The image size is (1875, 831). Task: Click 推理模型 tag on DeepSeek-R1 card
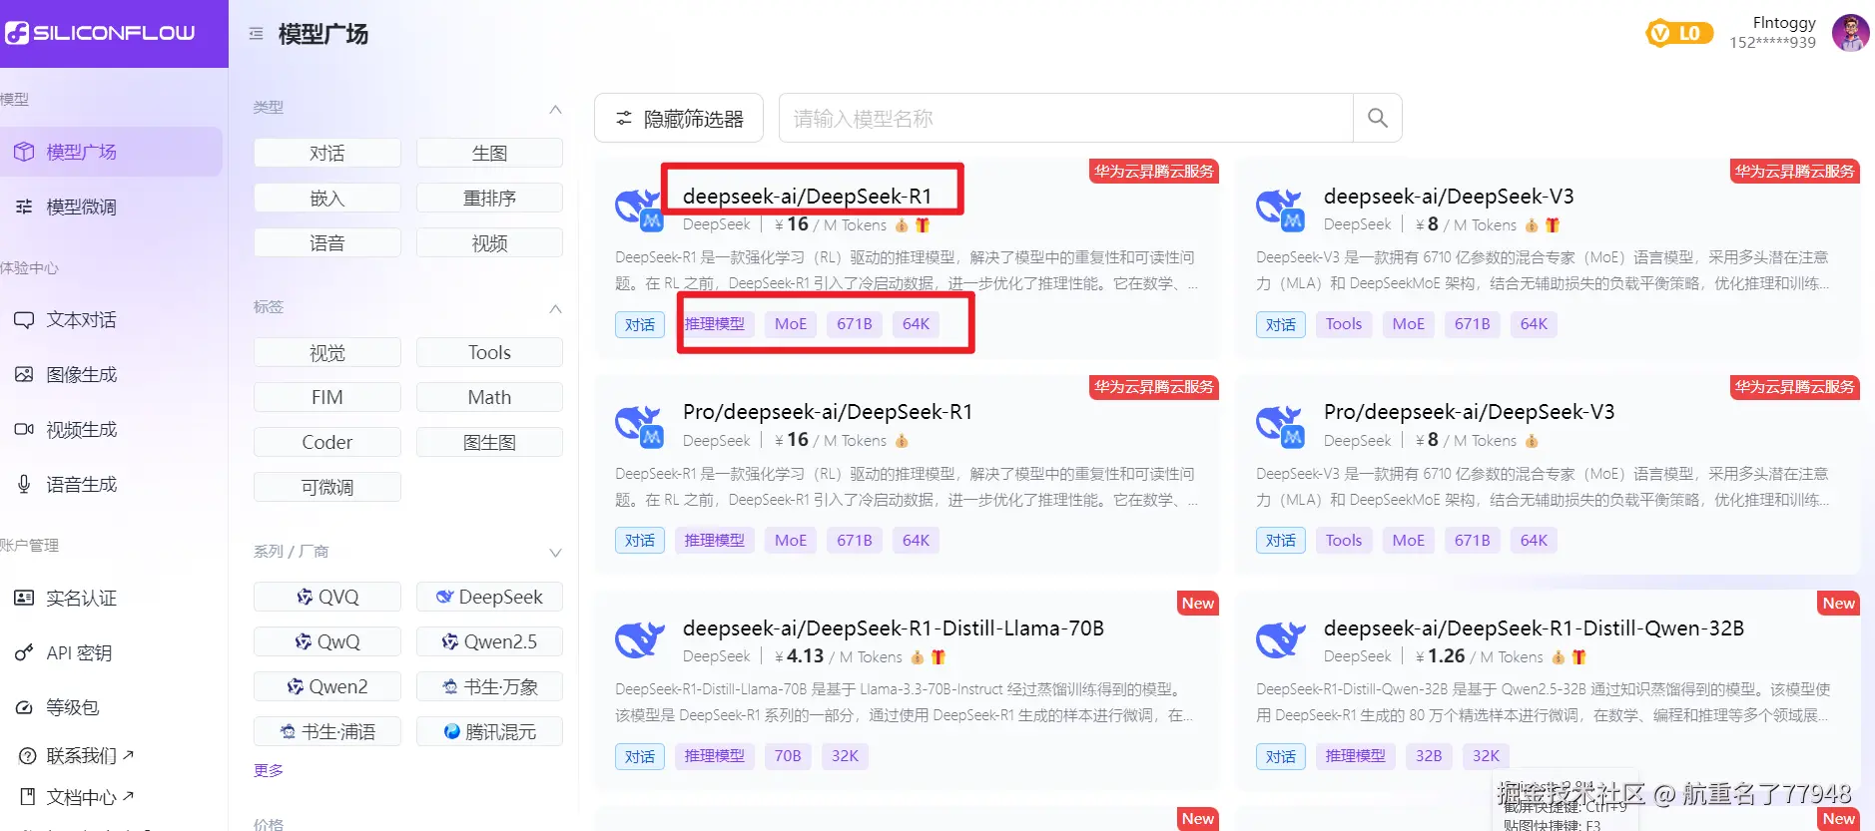[x=715, y=324]
